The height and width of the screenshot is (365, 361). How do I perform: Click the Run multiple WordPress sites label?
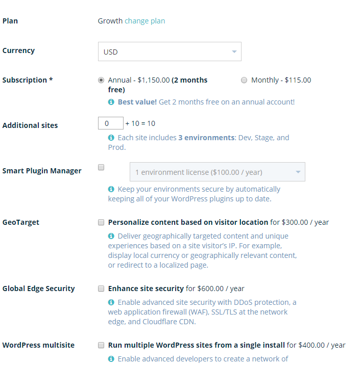pyautogui.click(x=197, y=345)
